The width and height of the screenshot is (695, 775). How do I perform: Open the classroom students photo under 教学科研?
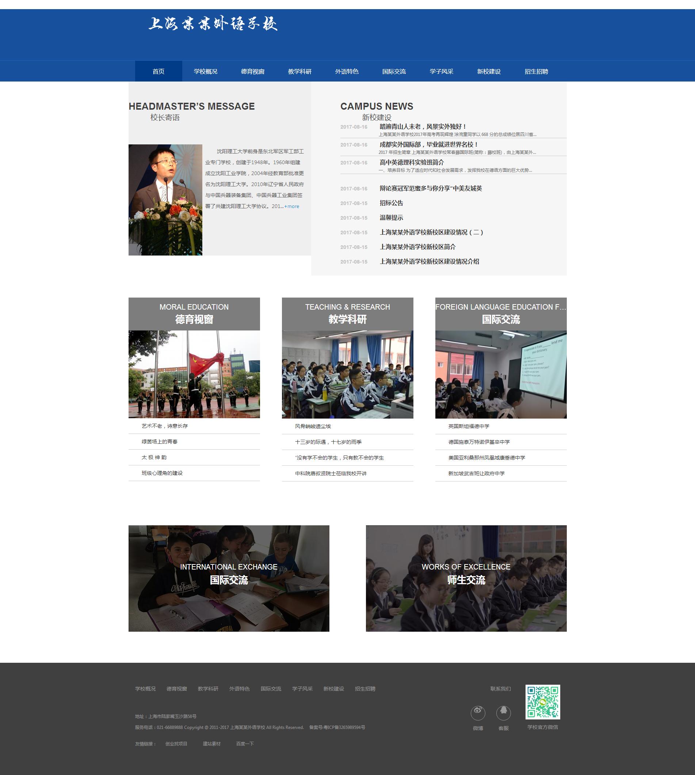[348, 374]
